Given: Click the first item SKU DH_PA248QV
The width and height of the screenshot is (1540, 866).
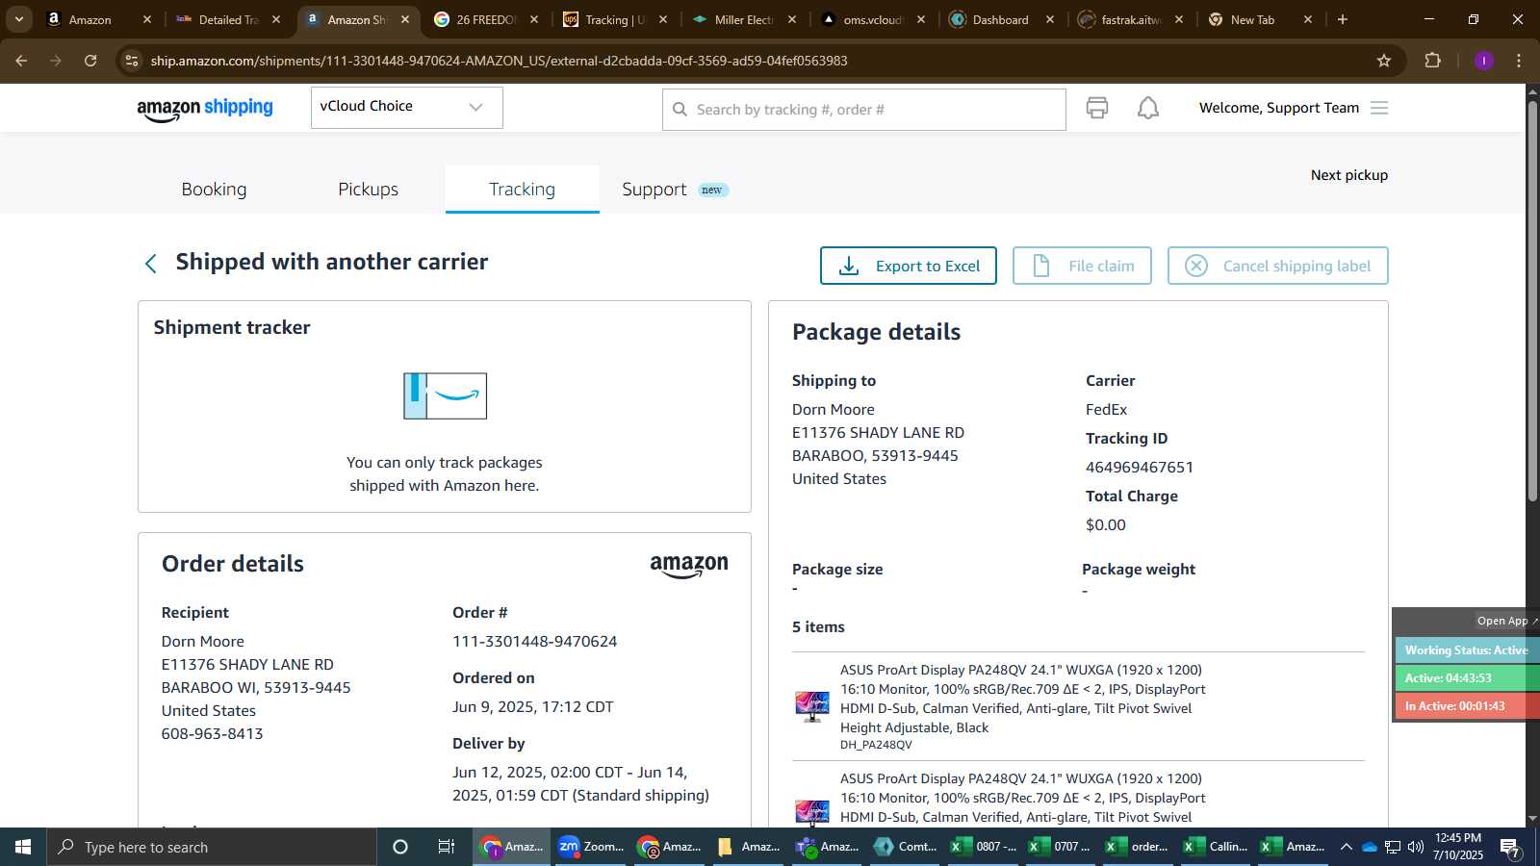Looking at the screenshot, I should (876, 745).
